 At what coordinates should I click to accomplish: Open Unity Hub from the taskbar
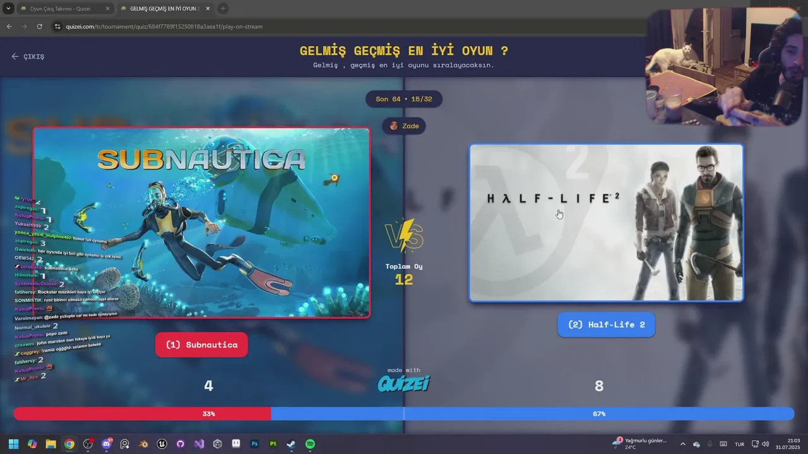(218, 444)
